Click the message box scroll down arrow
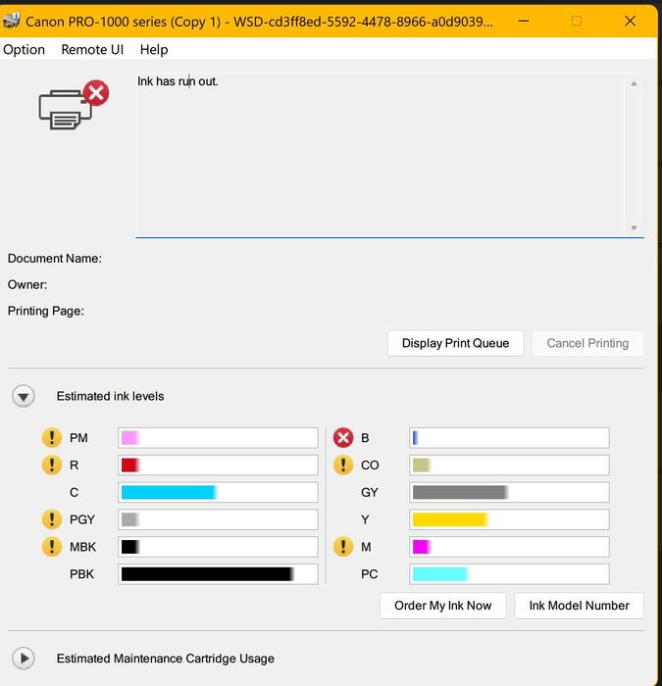This screenshot has width=662, height=686. coord(634,227)
